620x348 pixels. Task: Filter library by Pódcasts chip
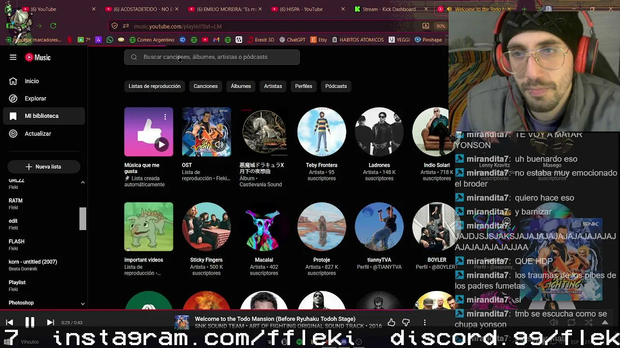pyautogui.click(x=336, y=86)
